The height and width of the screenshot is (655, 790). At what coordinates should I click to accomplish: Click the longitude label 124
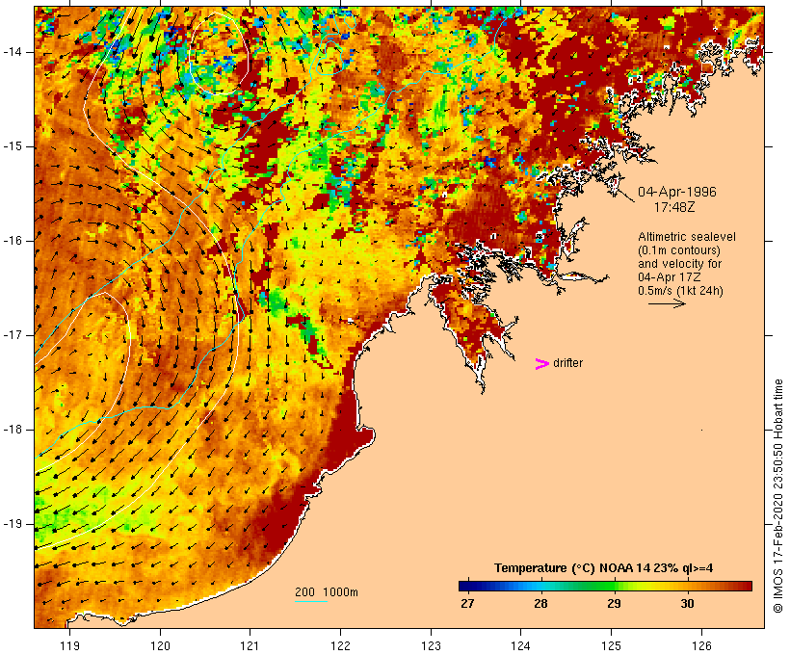(x=521, y=645)
